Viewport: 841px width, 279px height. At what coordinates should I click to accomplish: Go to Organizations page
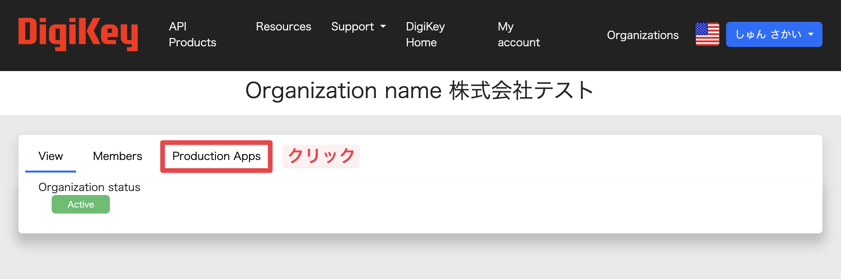click(x=642, y=35)
